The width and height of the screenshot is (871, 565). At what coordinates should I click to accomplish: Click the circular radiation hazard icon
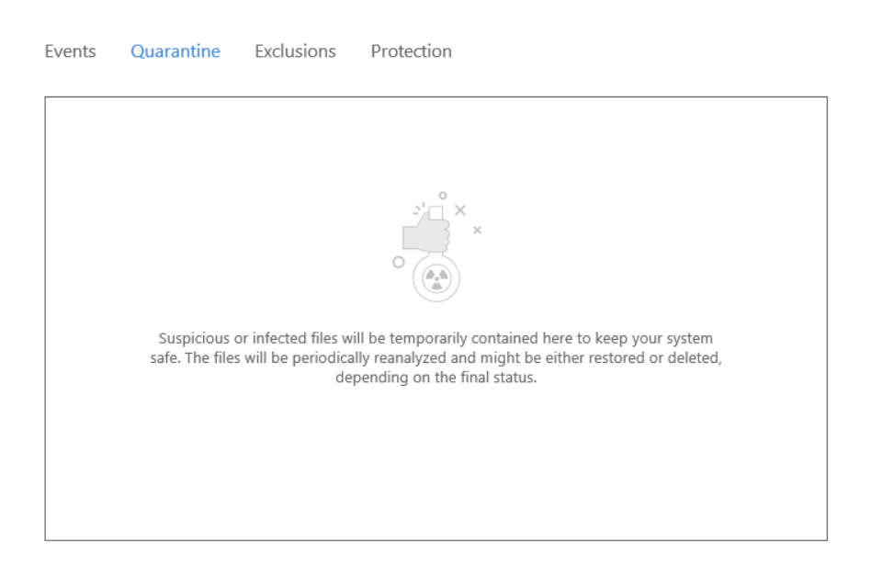[x=435, y=279]
